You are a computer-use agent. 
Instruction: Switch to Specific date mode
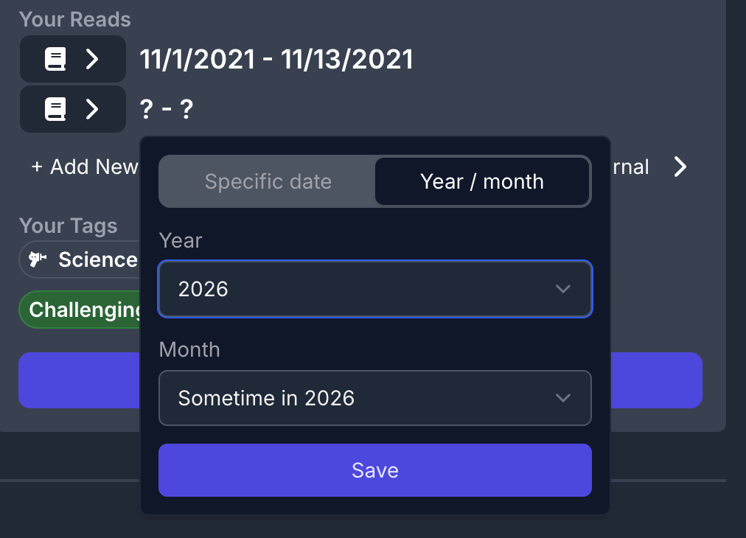point(268,181)
